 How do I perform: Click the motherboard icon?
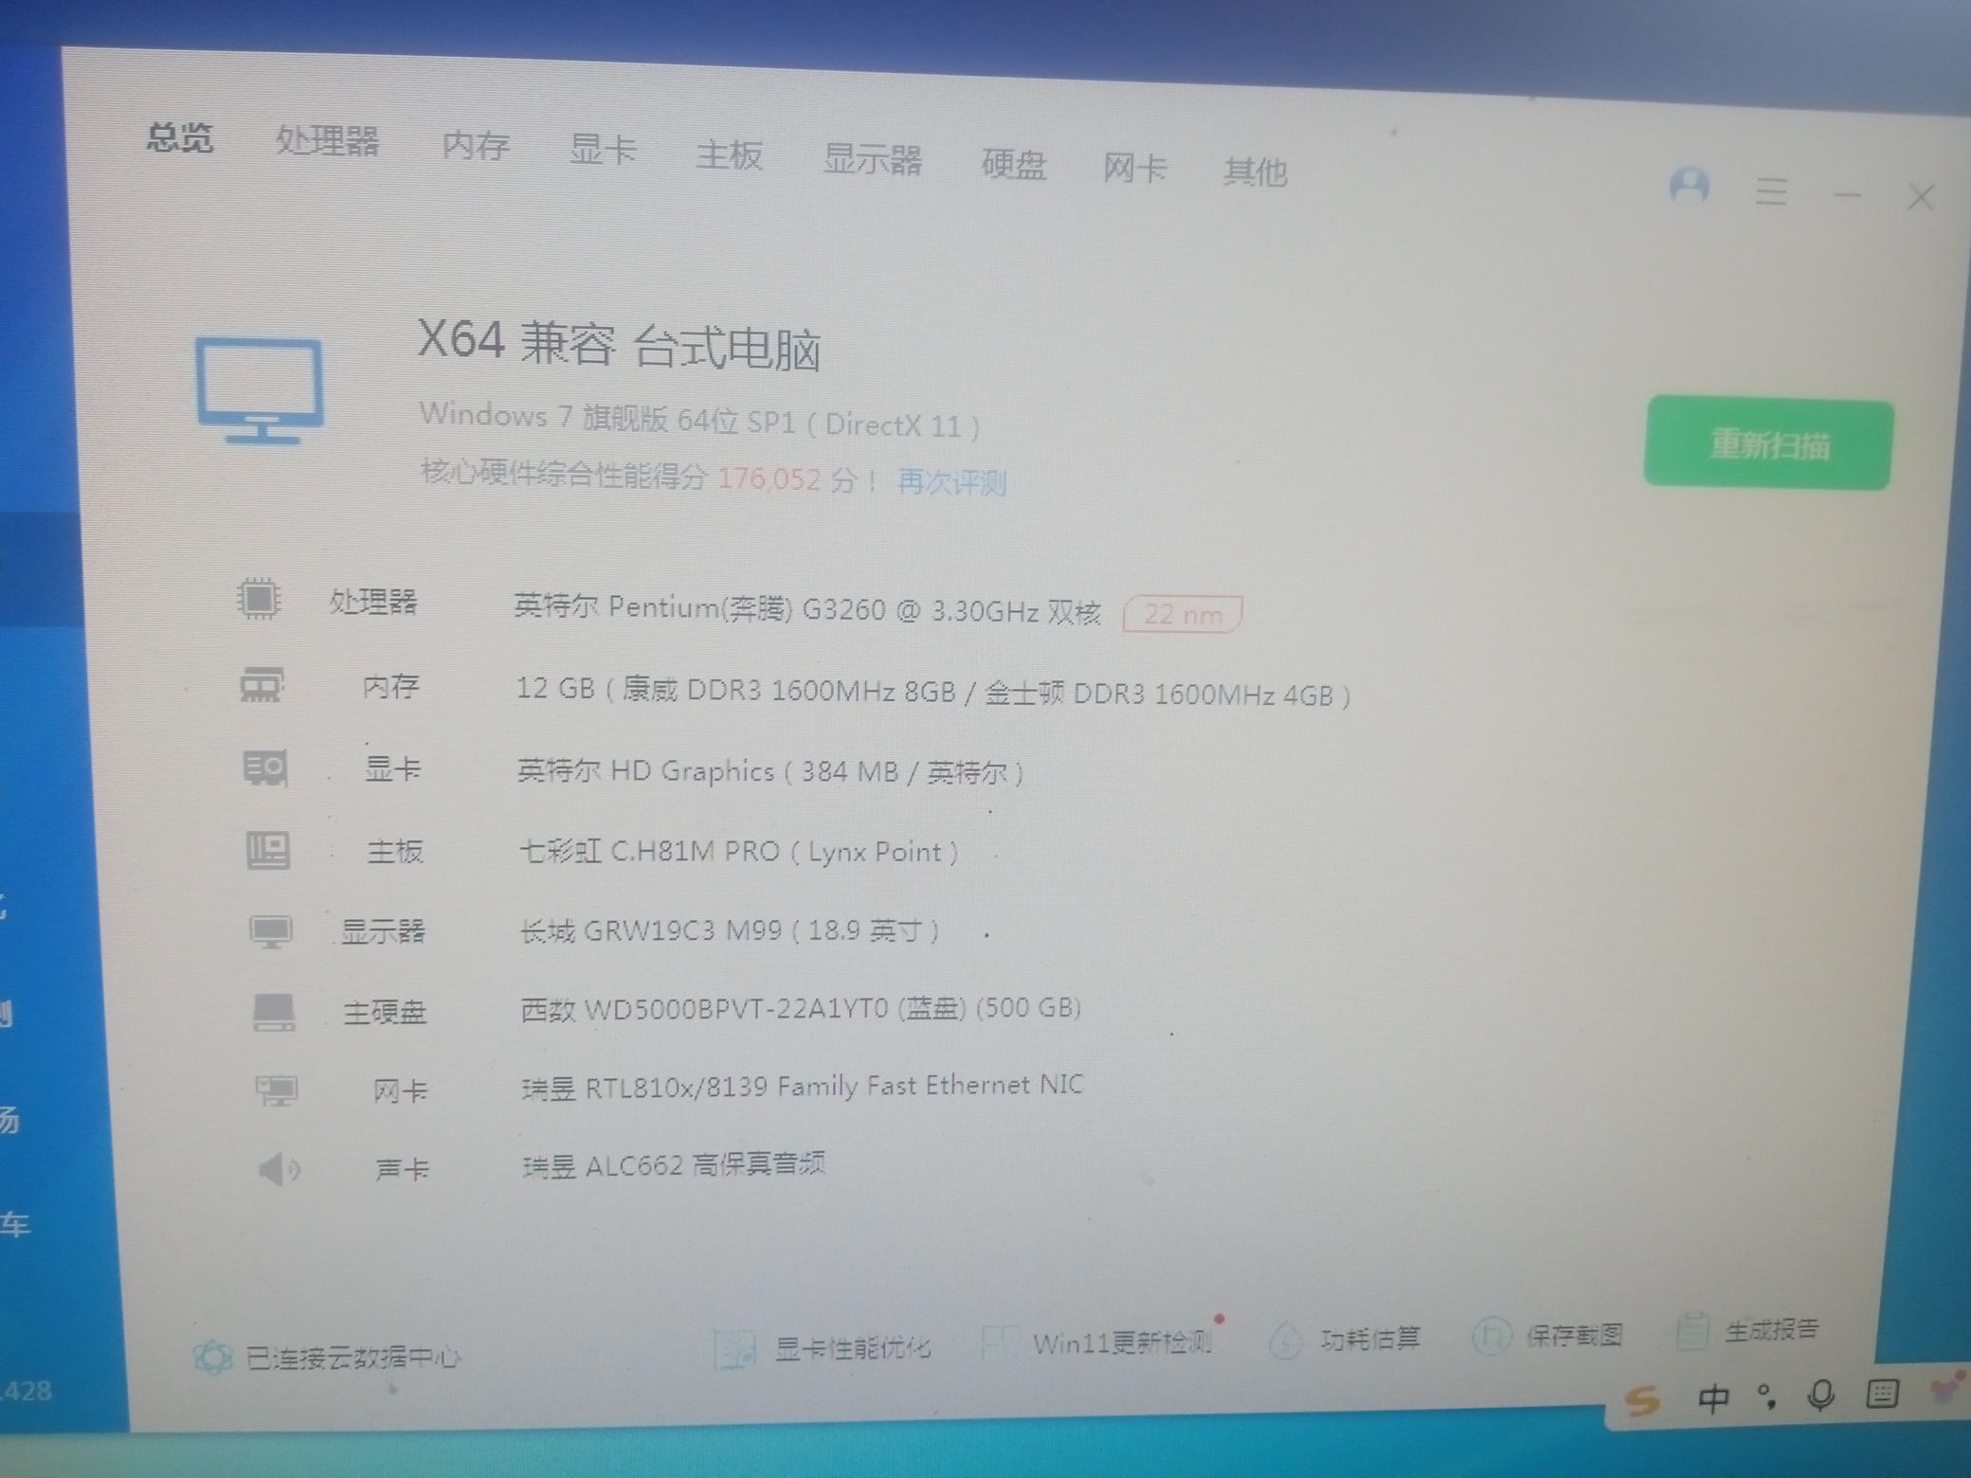(x=268, y=850)
